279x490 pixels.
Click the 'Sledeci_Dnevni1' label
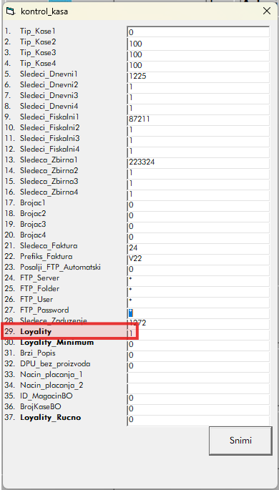click(49, 74)
